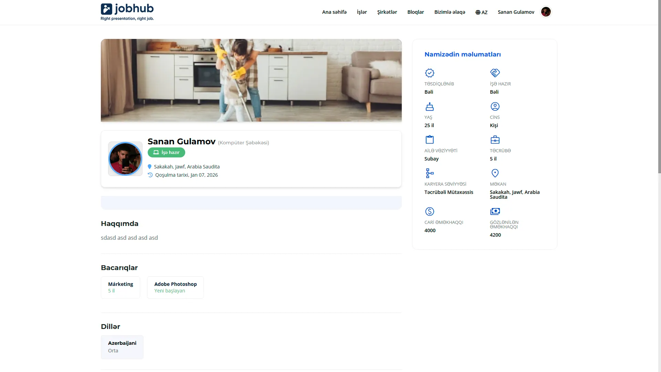
Task: Click the Qoşulma tarixi, Jan 07, 2026 text
Action: tap(186, 175)
